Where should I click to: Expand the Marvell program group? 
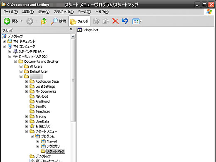point(38,141)
